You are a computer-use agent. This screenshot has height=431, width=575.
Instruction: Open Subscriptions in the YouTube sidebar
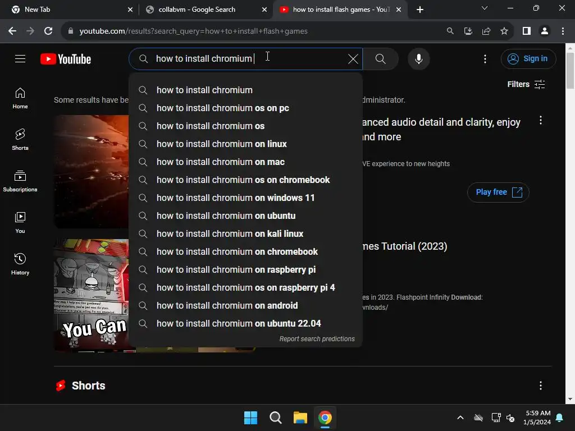coord(20,181)
